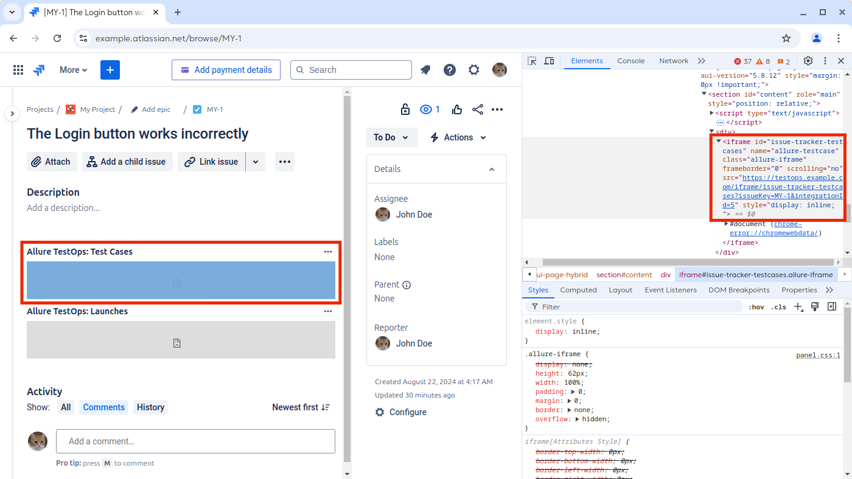Click the share issue icon
852x479 pixels.
tap(478, 109)
